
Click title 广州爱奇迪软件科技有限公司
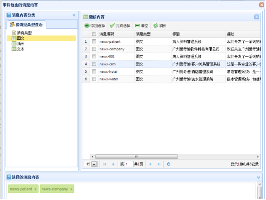click(196, 49)
